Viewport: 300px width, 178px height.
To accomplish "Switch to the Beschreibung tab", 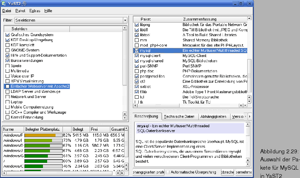I will click(146, 116).
